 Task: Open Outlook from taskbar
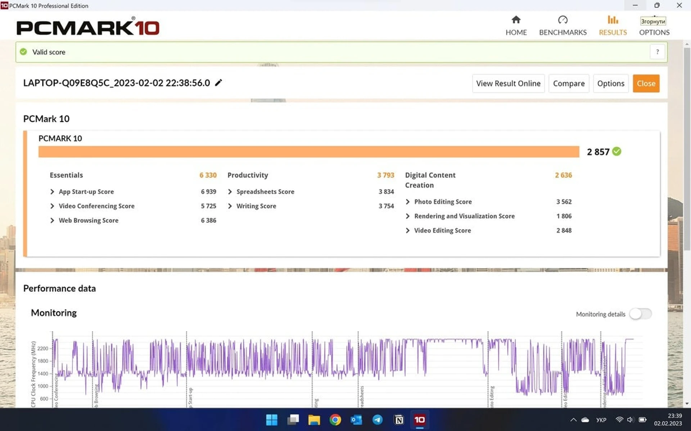(356, 420)
